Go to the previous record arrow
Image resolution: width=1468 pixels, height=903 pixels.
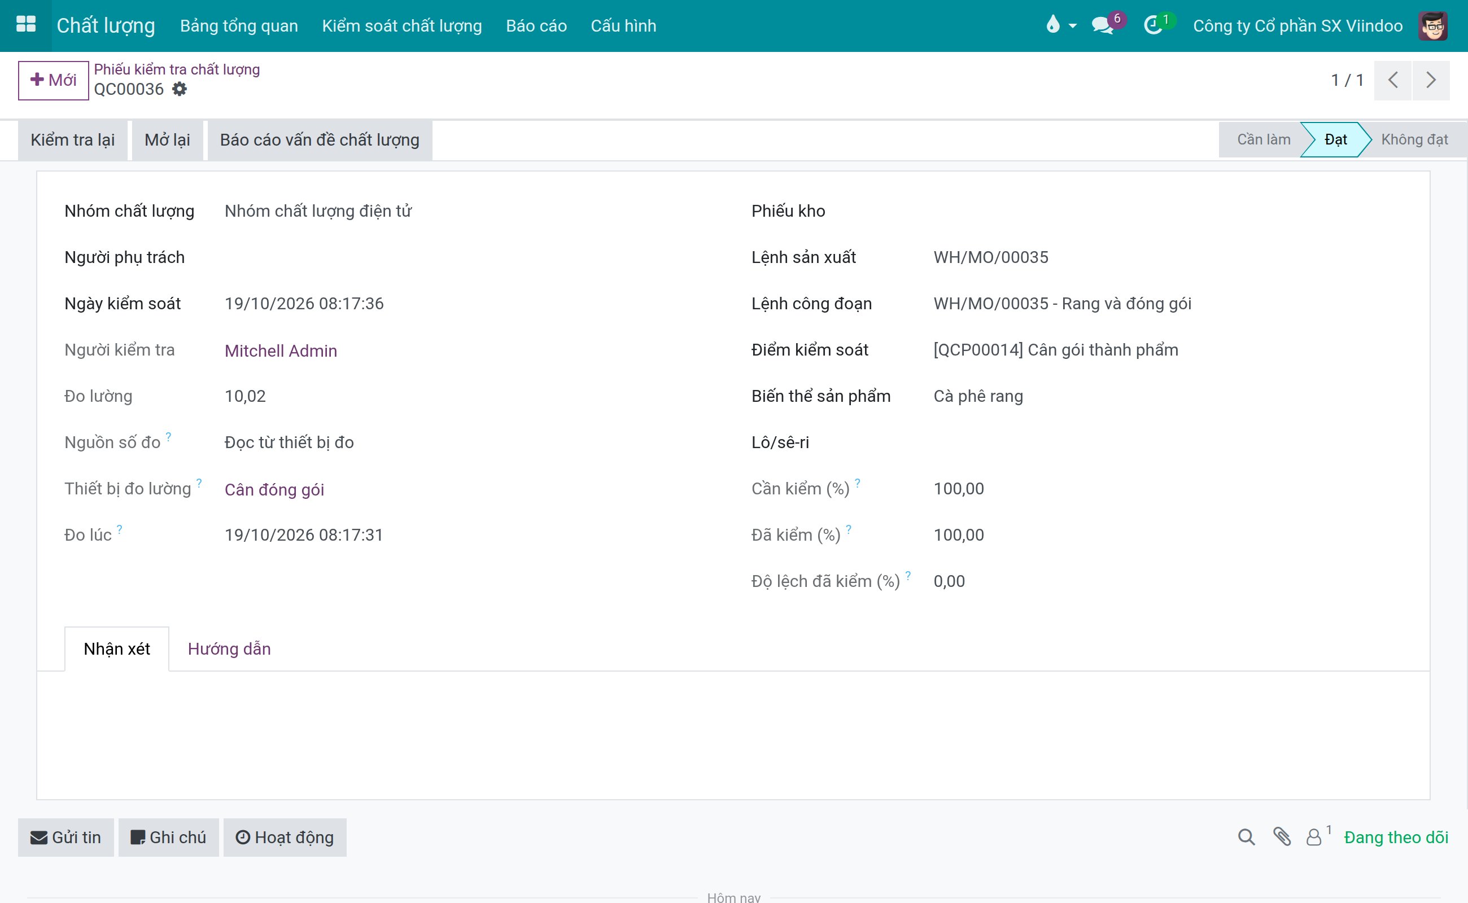pyautogui.click(x=1393, y=80)
